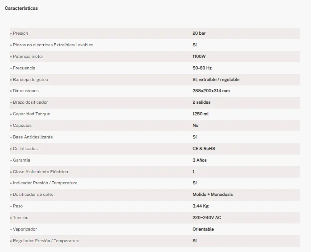The height and width of the screenshot is (252, 311).
Task: Select the Potencia motor label
Action: [28, 57]
